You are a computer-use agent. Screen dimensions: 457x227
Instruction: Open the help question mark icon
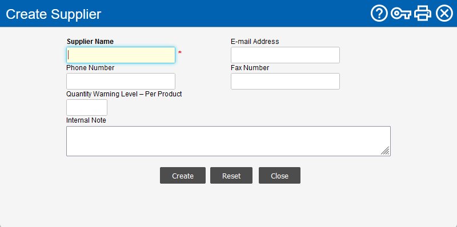[379, 13]
